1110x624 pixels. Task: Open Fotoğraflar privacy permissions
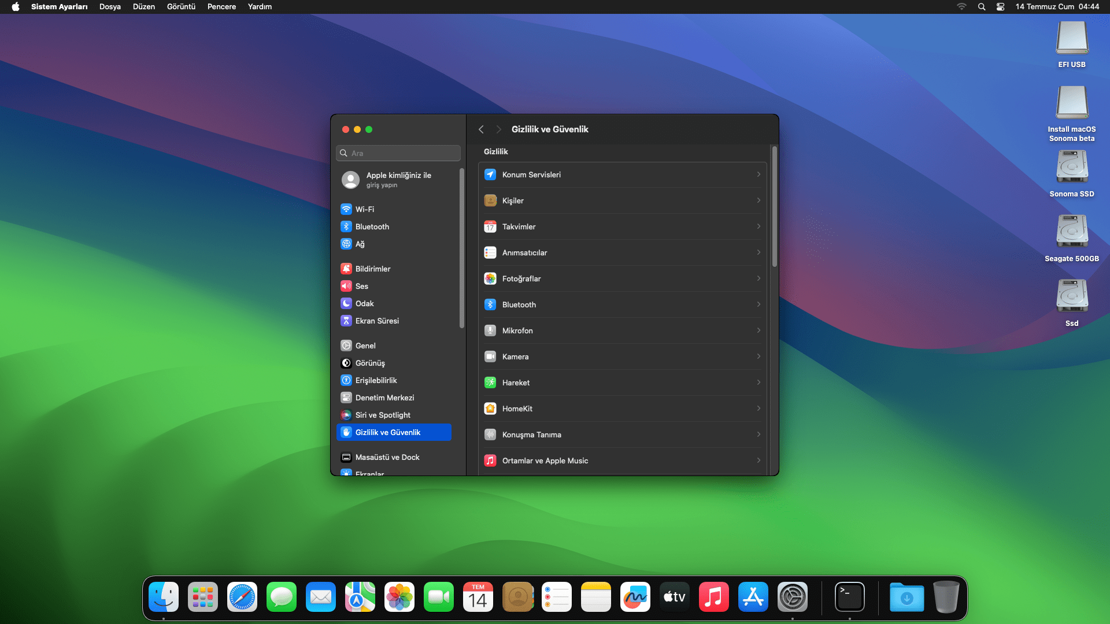622,278
